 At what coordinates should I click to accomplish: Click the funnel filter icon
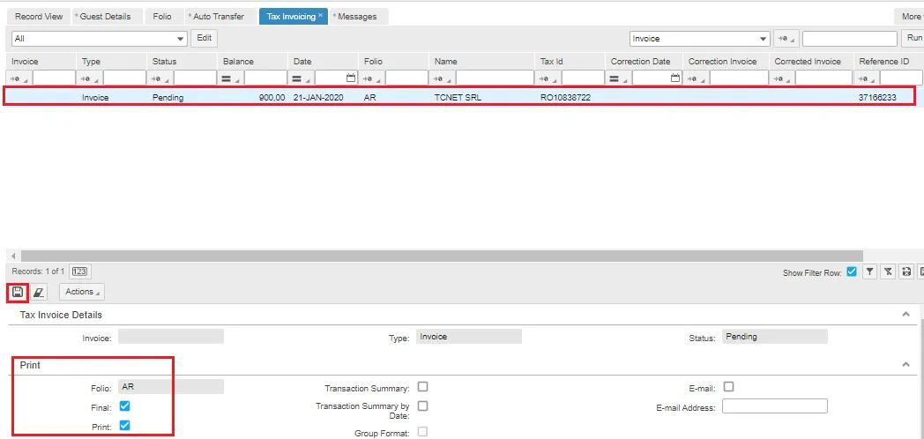pos(869,272)
